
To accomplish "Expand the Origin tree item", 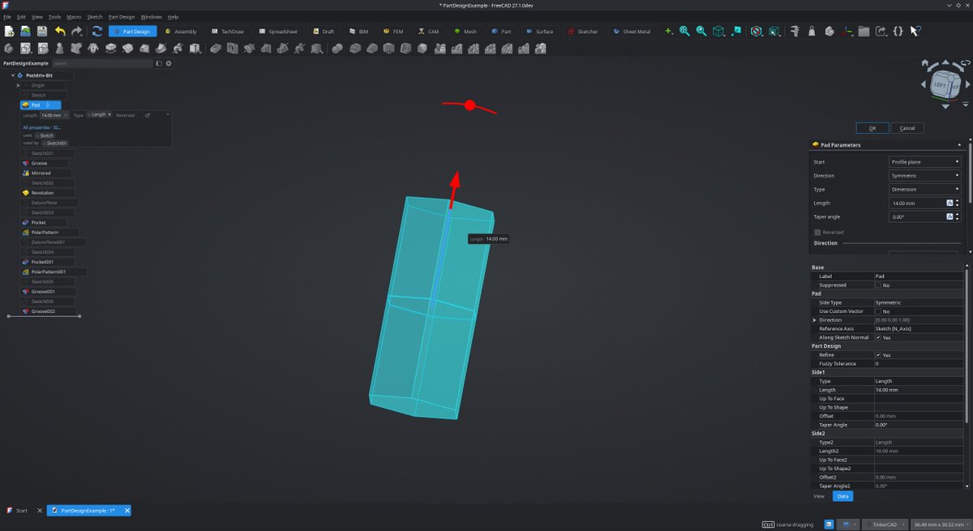I will [18, 85].
